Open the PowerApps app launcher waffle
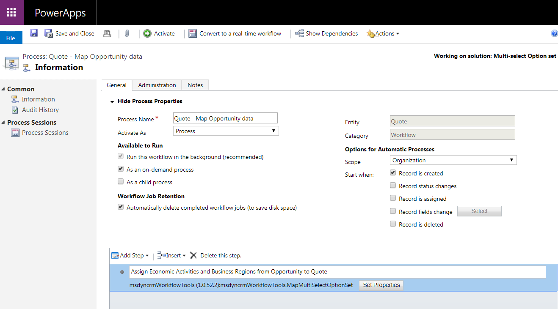Screen dimensions: 558x309 click(12, 12)
